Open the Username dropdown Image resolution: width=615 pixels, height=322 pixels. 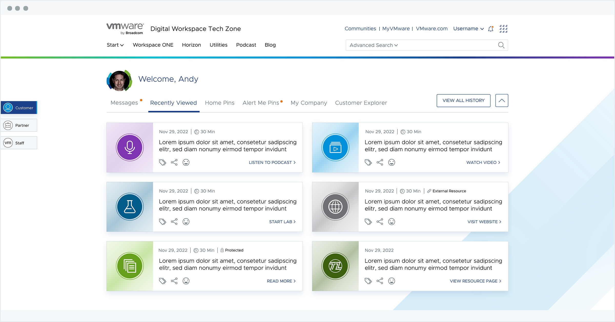click(468, 29)
